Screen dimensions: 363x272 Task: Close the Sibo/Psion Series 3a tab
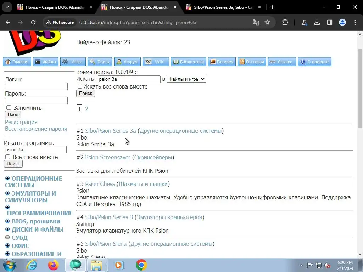[x=259, y=7]
